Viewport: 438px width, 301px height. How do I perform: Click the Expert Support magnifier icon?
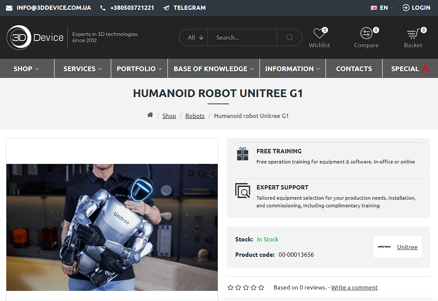(x=242, y=191)
